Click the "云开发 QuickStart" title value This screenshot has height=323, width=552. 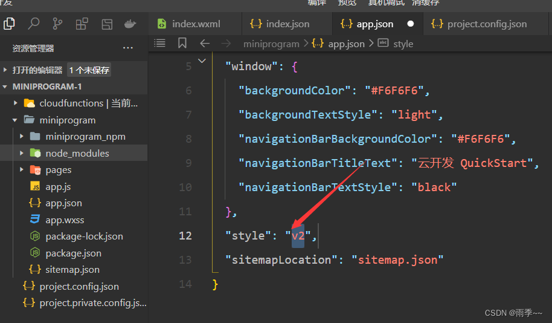point(472,163)
